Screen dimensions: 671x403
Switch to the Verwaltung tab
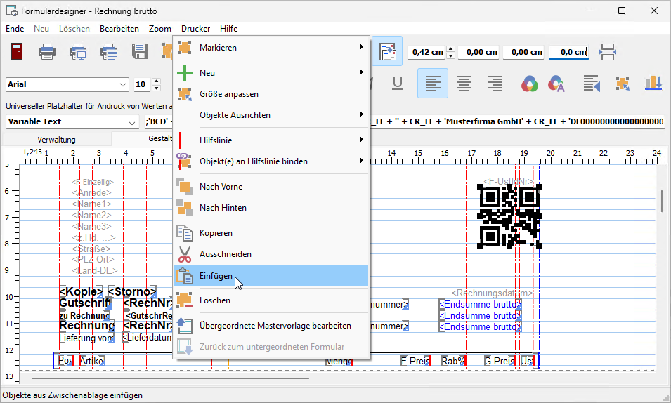(56, 139)
